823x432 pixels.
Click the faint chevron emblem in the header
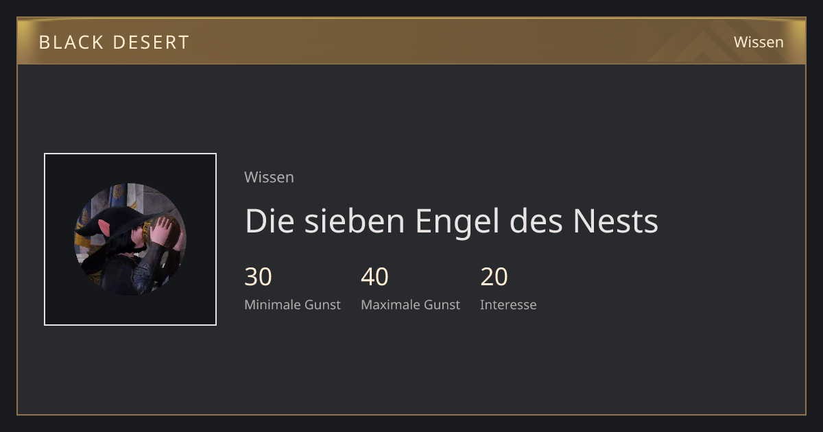pos(702,43)
